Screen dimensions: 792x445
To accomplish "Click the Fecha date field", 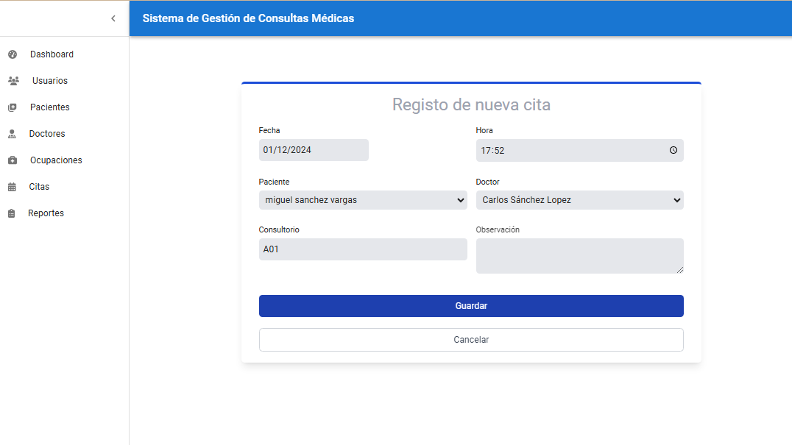I will click(x=314, y=150).
